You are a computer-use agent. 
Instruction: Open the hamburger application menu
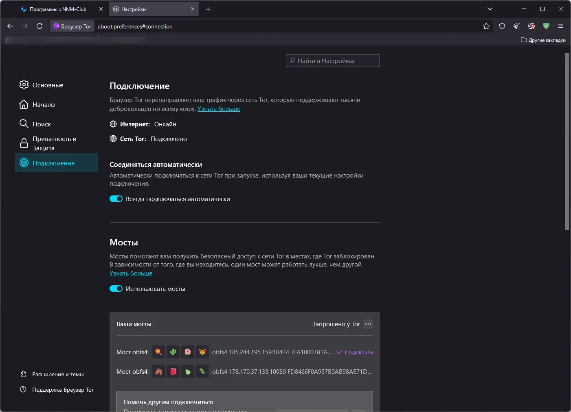[561, 26]
